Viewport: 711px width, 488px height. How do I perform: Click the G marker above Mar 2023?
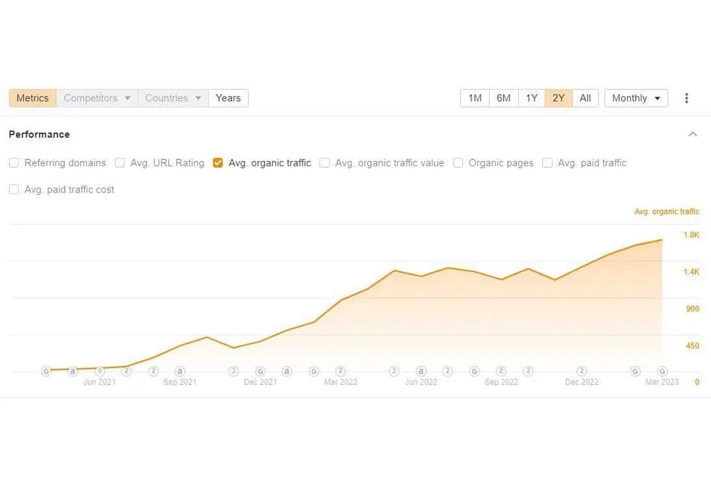[x=662, y=371]
